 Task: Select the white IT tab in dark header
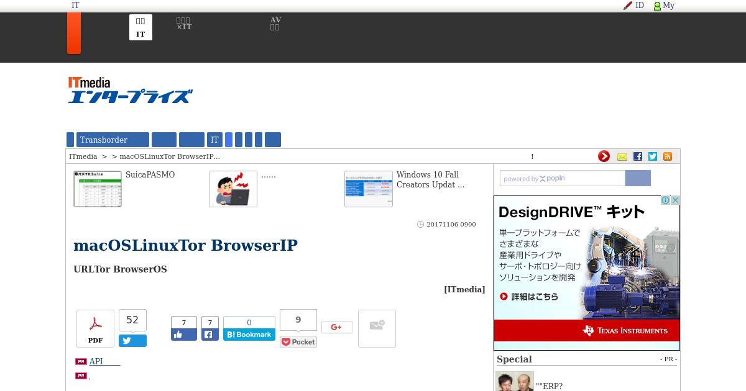point(140,27)
